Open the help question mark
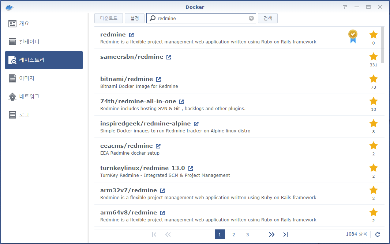Viewport: 390px width, 244px height. (x=345, y=7)
